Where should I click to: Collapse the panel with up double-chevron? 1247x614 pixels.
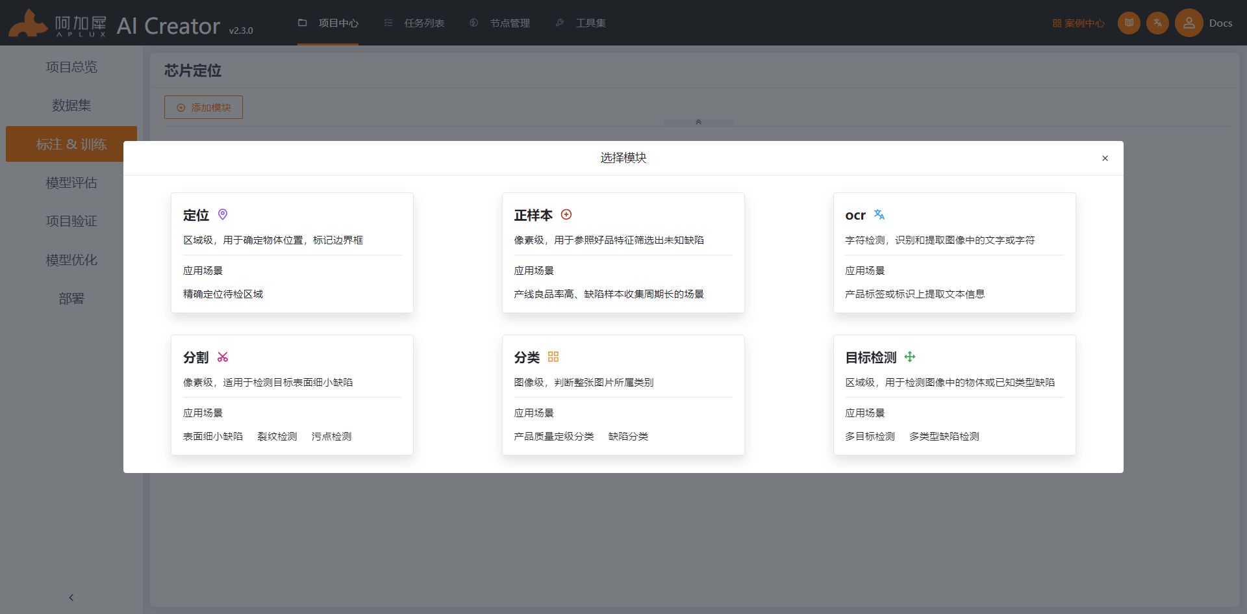699,122
